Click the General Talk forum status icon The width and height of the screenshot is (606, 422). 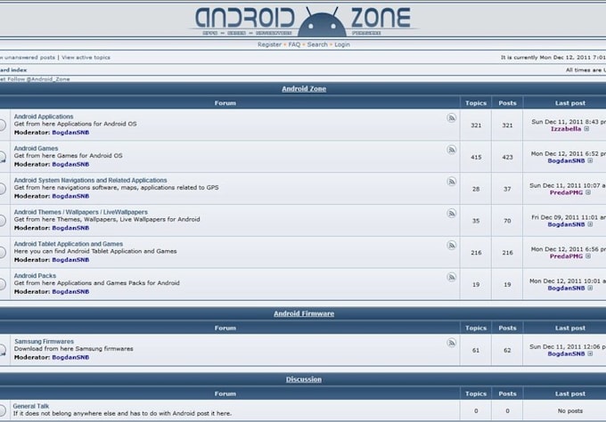click(3, 410)
